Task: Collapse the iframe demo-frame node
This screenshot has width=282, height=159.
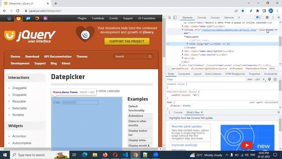Action: coord(182,30)
